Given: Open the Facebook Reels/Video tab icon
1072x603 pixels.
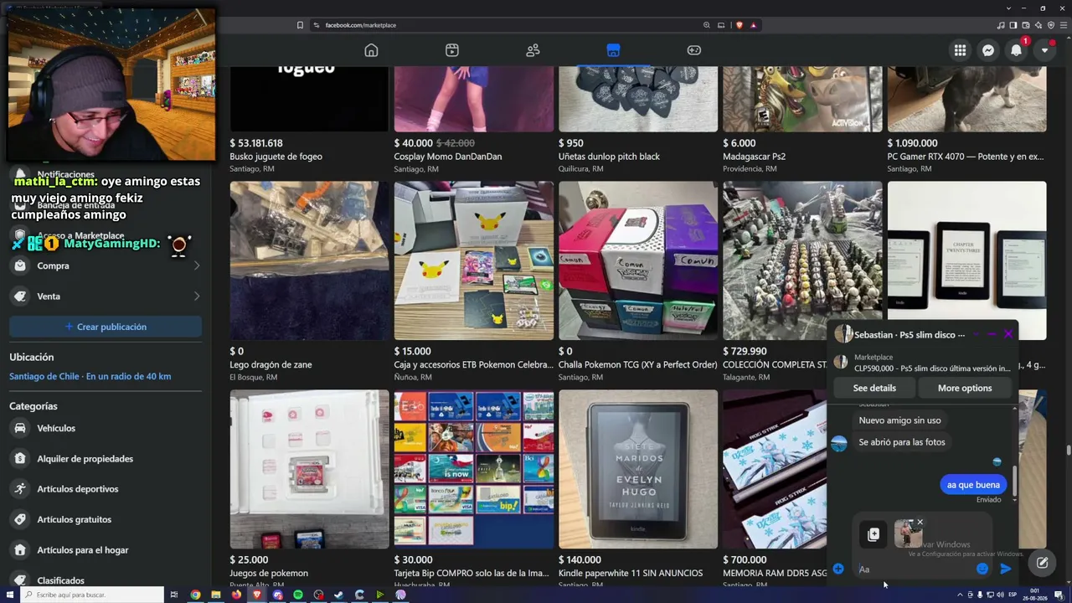Looking at the screenshot, I should tap(452, 50).
